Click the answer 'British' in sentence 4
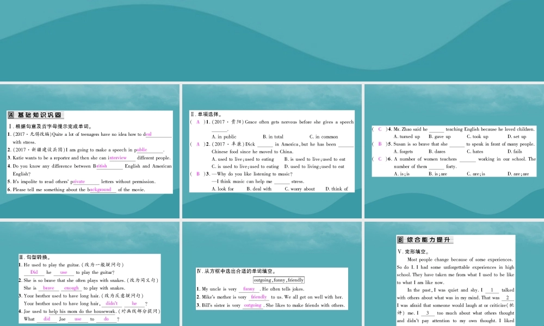 pos(101,166)
